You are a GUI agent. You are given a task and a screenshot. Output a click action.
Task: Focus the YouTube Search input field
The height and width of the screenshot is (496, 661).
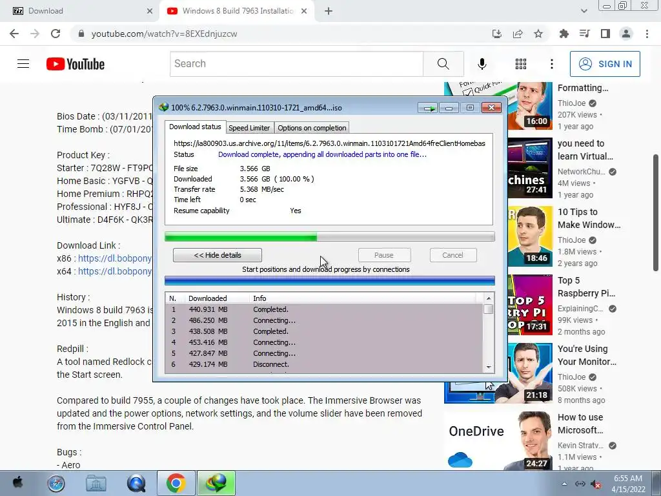[297, 64]
